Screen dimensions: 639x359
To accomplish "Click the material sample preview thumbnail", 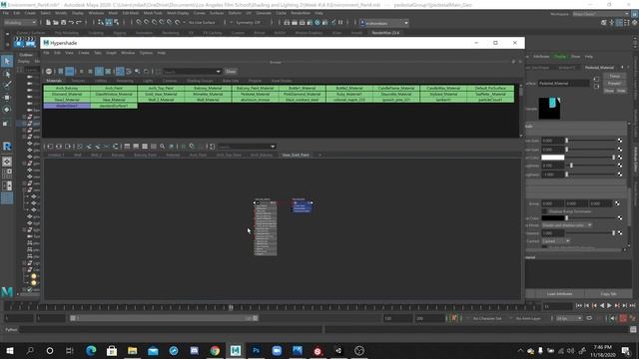I will (x=549, y=109).
